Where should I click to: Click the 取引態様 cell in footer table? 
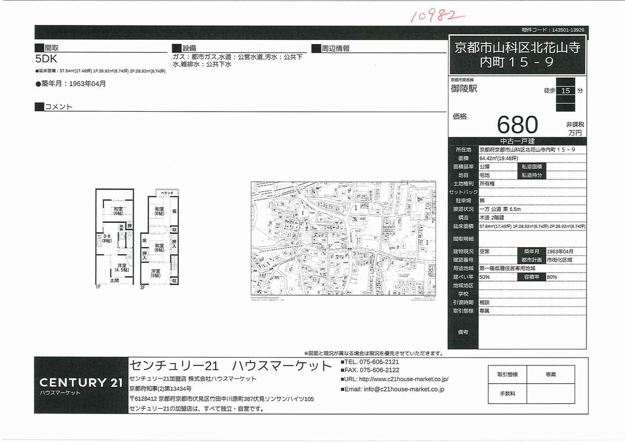coord(507,375)
